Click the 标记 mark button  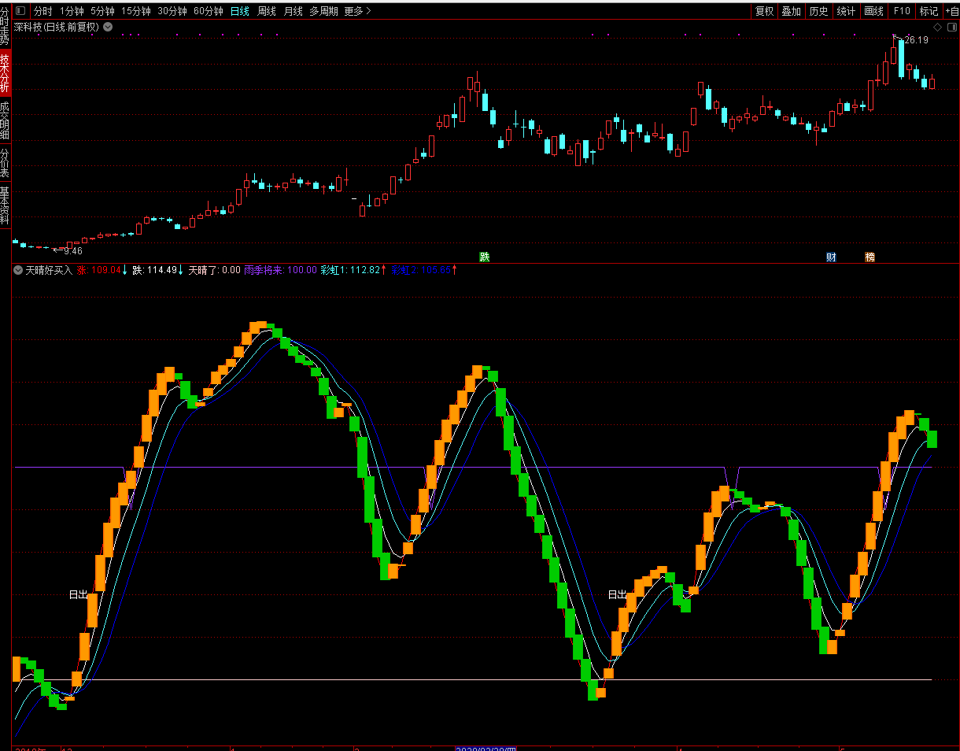(x=929, y=11)
